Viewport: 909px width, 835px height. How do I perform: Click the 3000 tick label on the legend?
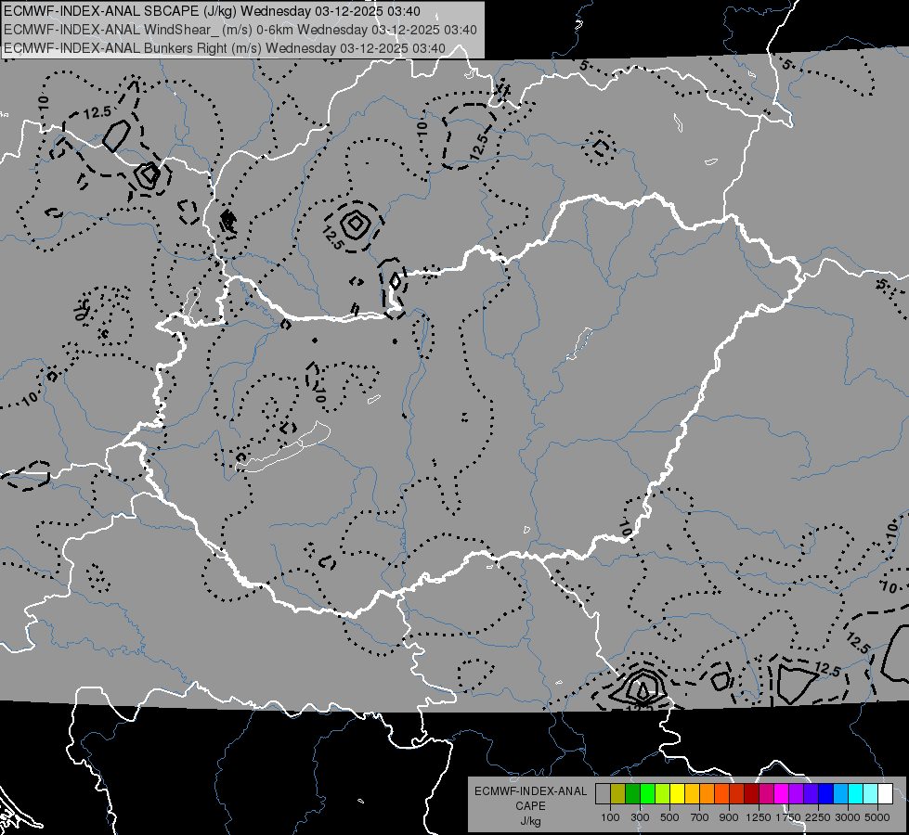pos(848,817)
